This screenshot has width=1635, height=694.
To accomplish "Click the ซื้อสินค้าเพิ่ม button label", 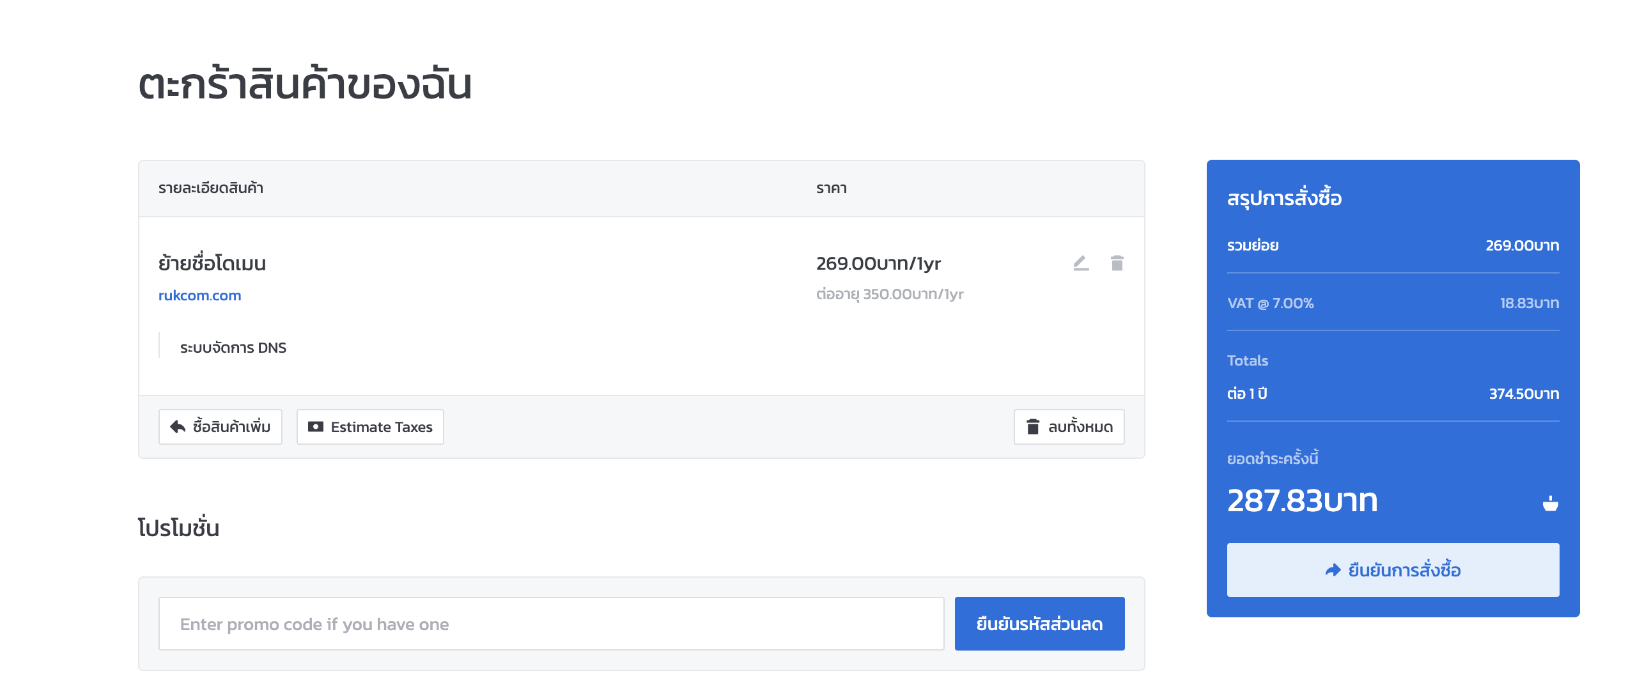I will (231, 426).
